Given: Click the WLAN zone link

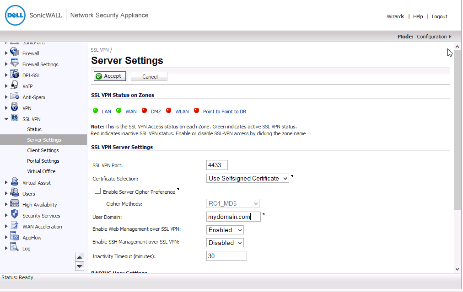Looking at the screenshot, I should click(182, 111).
